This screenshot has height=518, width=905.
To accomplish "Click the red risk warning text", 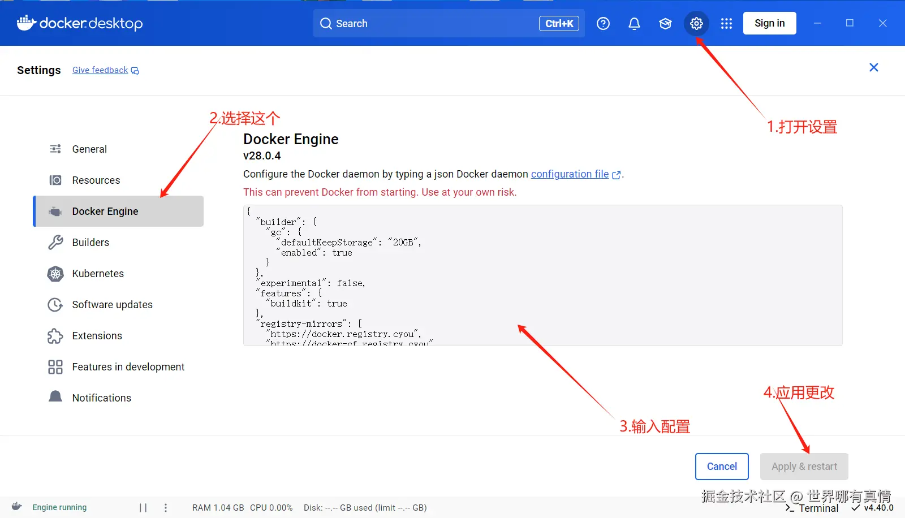I will (380, 192).
